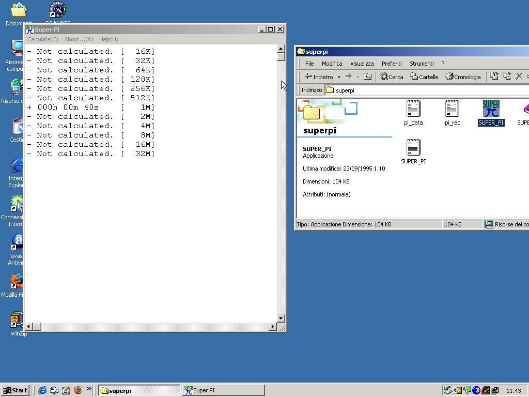Click the red-framed monitor tray icon
This screenshot has height=397, width=529.
coord(486,390)
